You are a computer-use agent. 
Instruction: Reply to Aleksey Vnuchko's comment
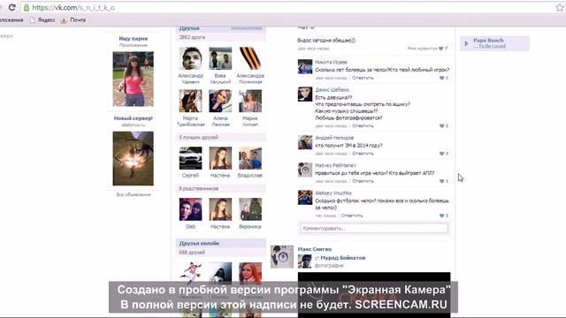[352, 216]
